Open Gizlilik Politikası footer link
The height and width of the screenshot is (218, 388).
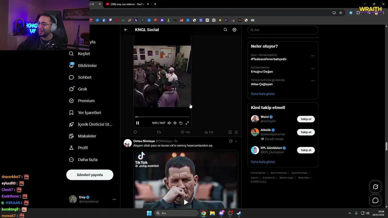click(279, 173)
